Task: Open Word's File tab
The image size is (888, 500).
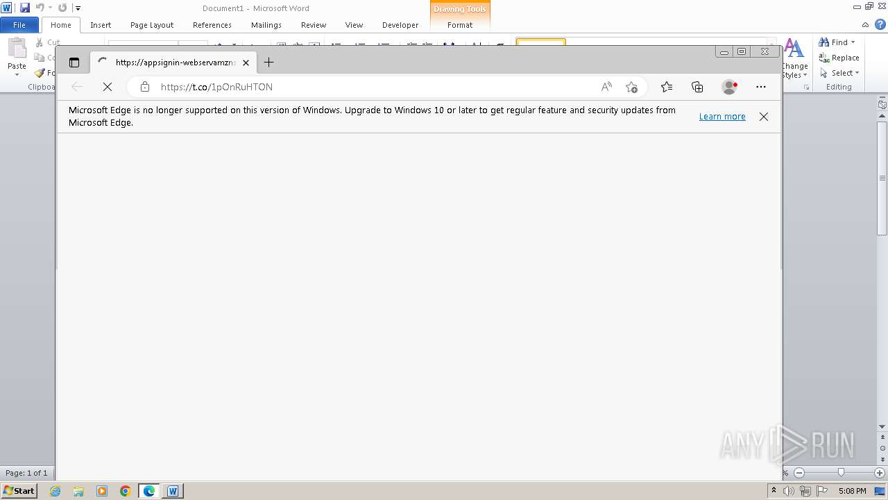Action: pyautogui.click(x=19, y=25)
